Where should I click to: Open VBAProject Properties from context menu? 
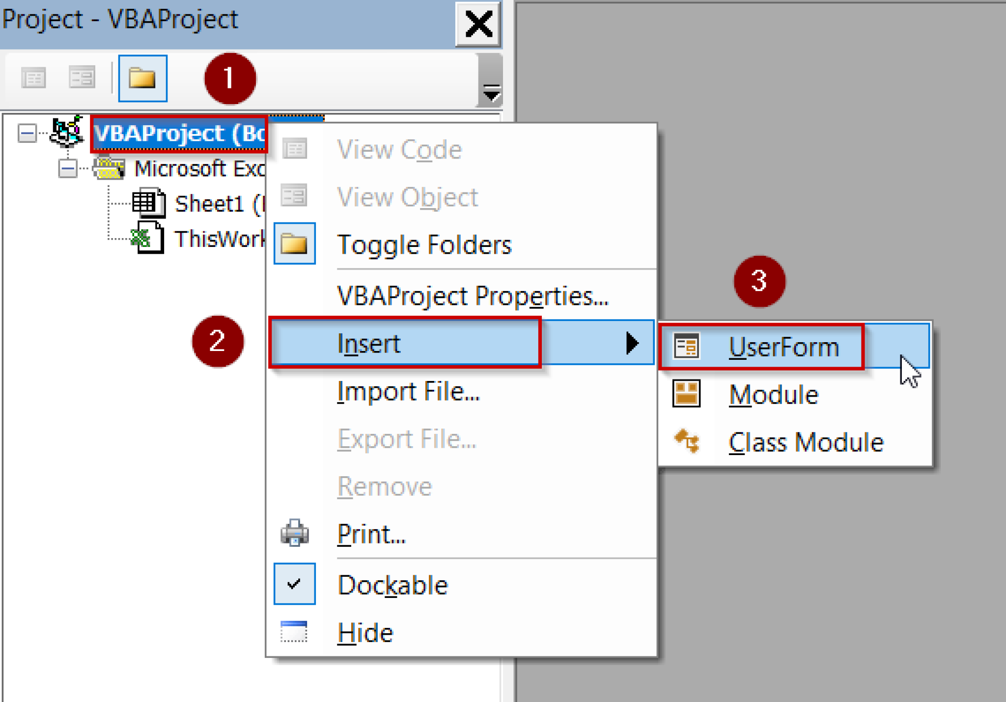tap(473, 296)
